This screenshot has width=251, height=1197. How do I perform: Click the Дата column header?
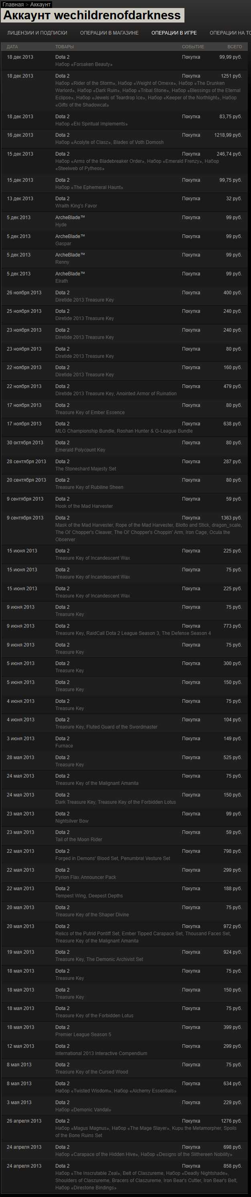[x=12, y=47]
